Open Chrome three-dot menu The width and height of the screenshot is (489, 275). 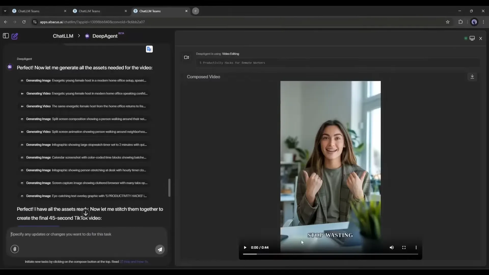[x=483, y=22]
